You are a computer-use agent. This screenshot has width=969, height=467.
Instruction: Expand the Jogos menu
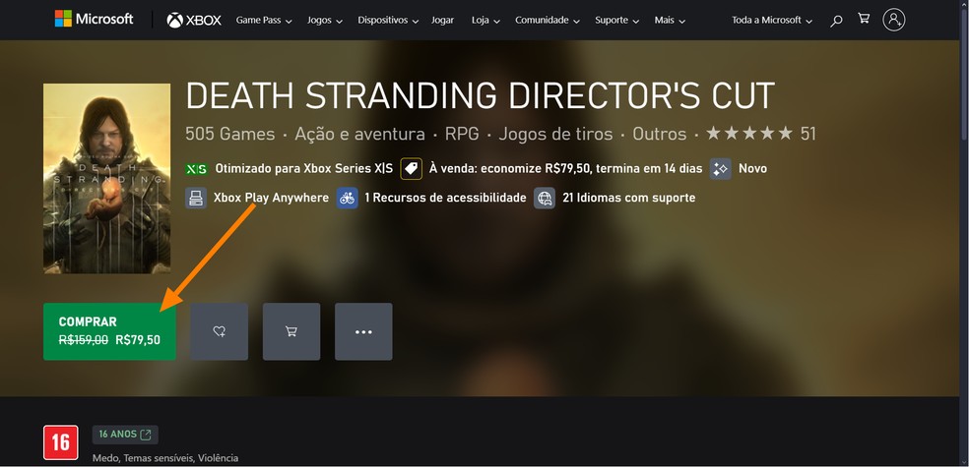324,21
